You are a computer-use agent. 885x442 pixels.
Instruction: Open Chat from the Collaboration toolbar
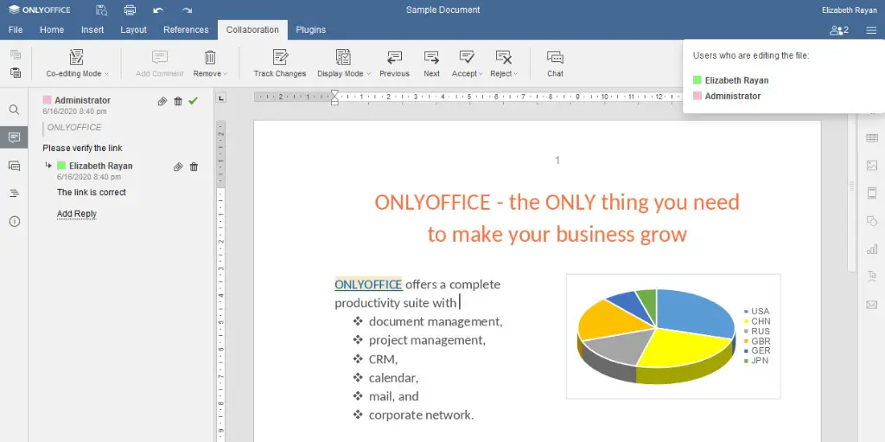pos(555,63)
